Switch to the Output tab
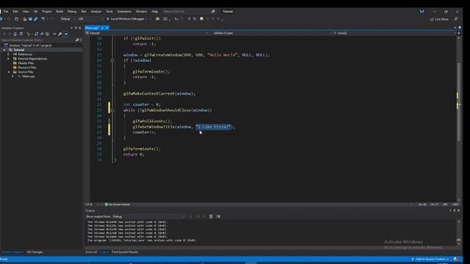 click(x=104, y=252)
